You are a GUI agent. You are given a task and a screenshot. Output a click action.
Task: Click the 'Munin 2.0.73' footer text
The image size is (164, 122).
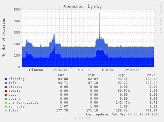point(82,118)
